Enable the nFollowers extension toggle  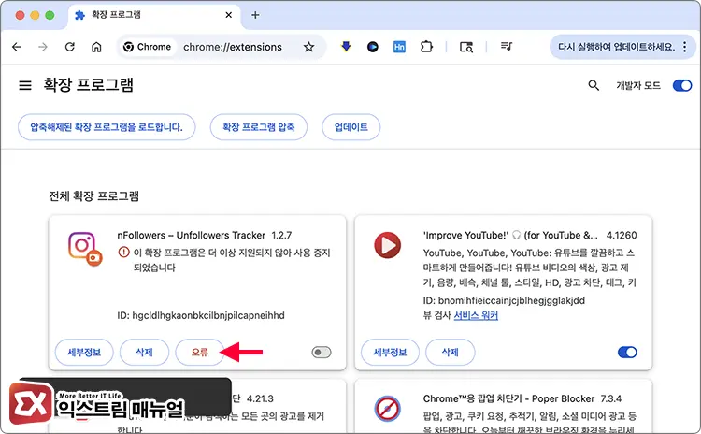[322, 353]
